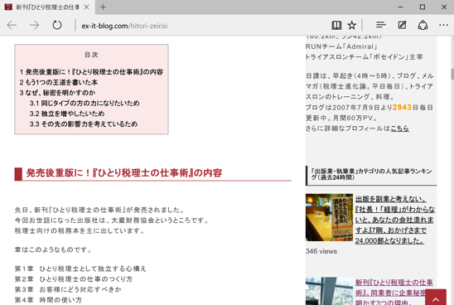Image resolution: width=454 pixels, height=305 pixels.
Task: Open contents item 3.2 独立を増やしたいため
Action: pos(67,114)
